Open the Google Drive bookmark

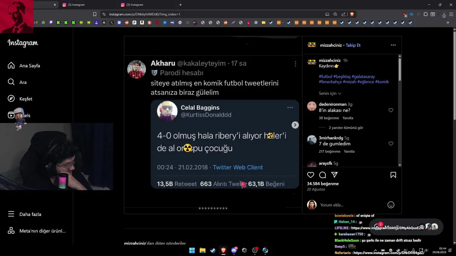point(43,23)
